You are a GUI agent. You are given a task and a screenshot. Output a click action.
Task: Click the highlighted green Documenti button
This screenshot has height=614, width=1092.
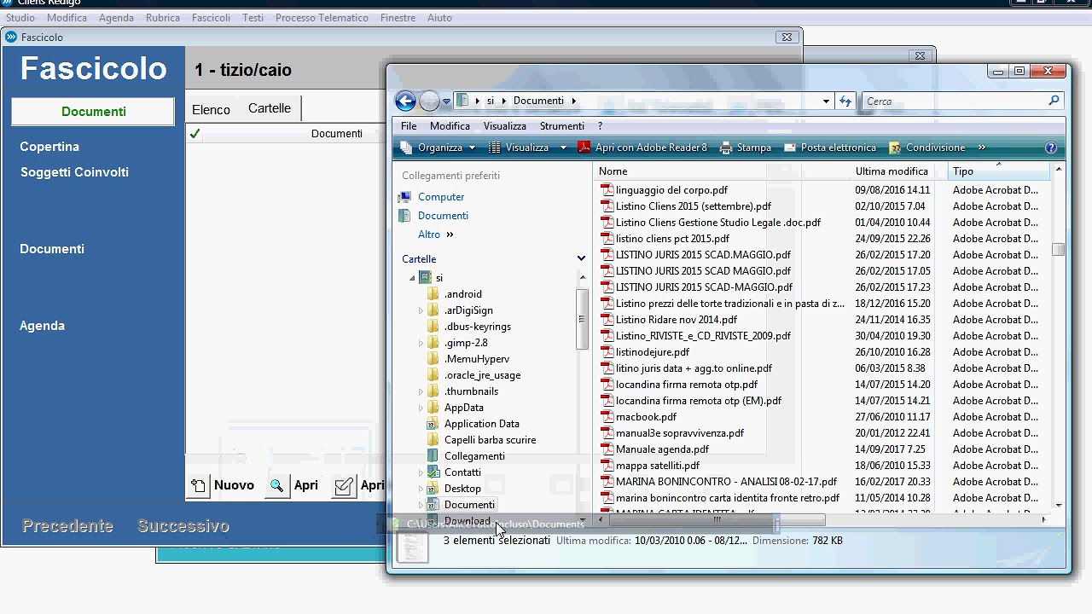(93, 112)
